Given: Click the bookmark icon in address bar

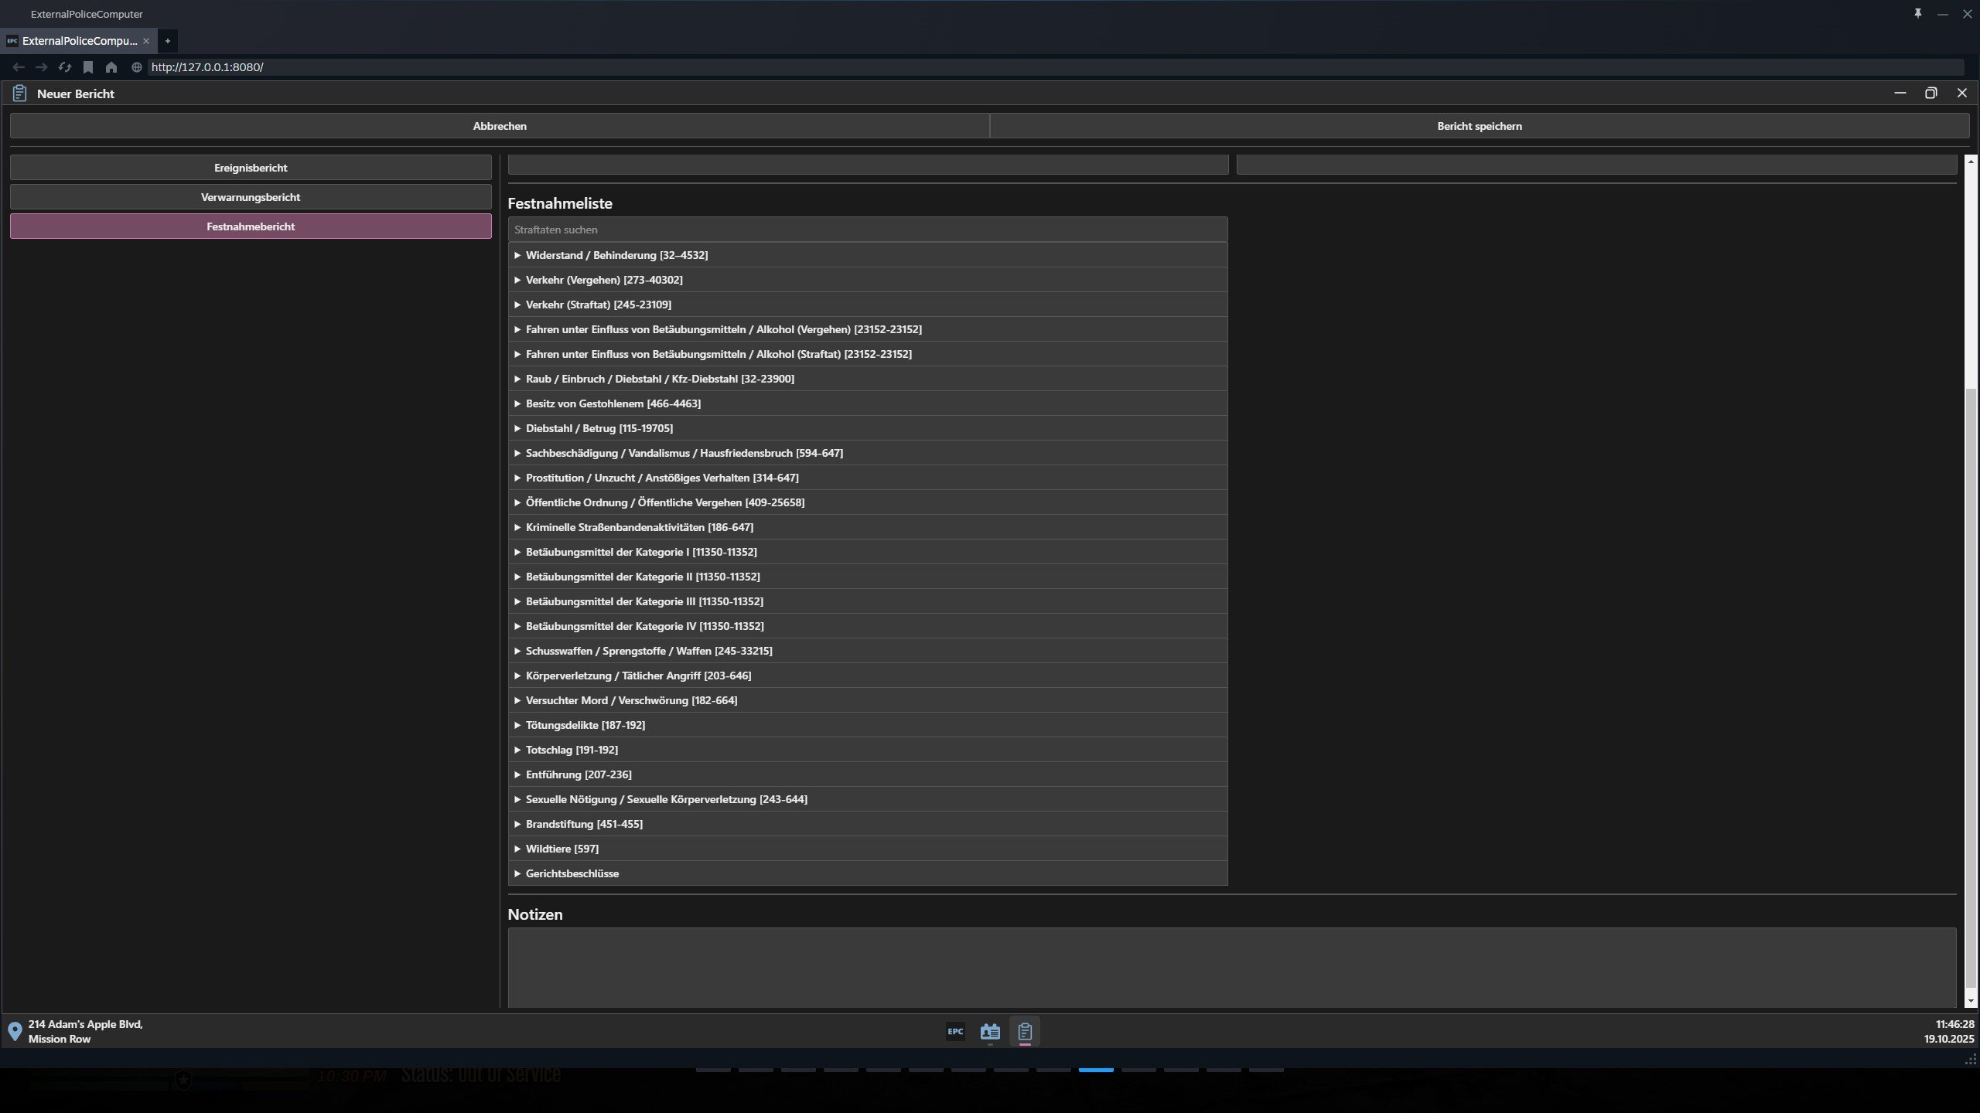Looking at the screenshot, I should click(88, 67).
